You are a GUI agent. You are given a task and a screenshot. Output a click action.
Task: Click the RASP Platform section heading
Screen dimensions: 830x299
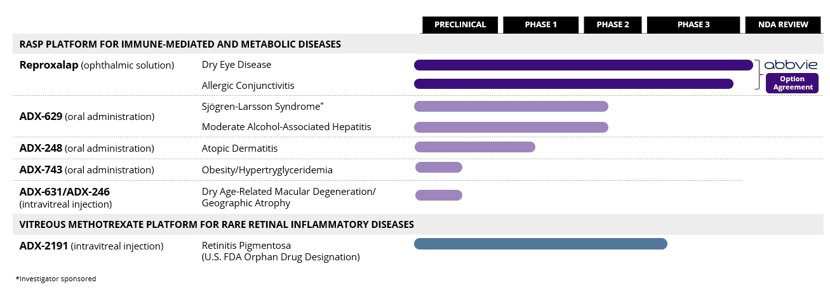click(180, 44)
